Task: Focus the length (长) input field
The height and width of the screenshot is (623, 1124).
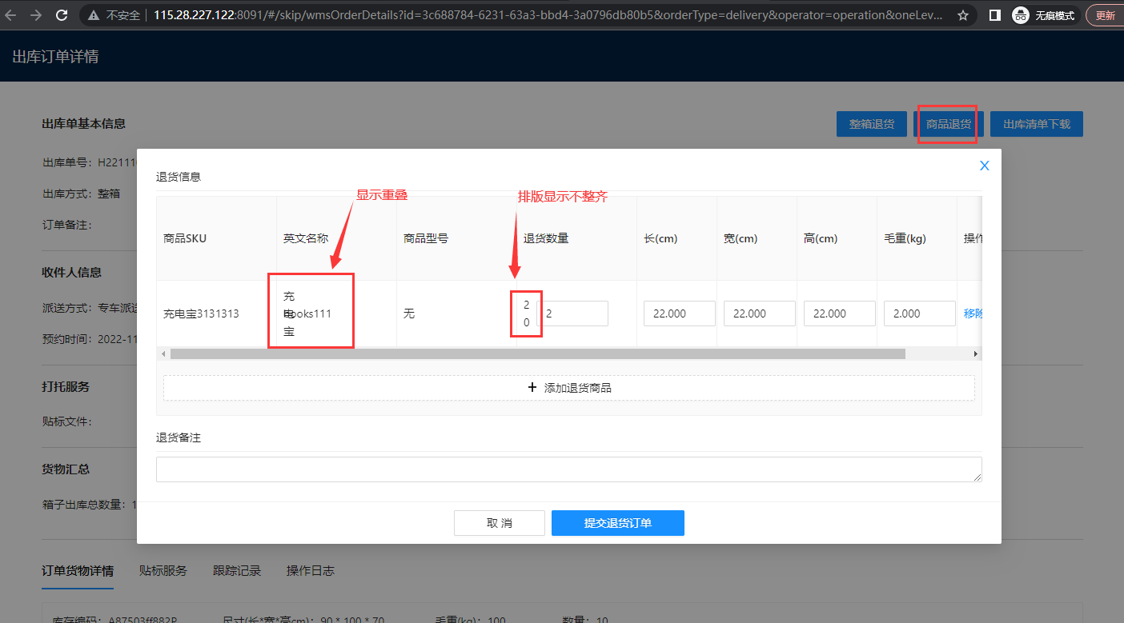Action: pyautogui.click(x=679, y=313)
